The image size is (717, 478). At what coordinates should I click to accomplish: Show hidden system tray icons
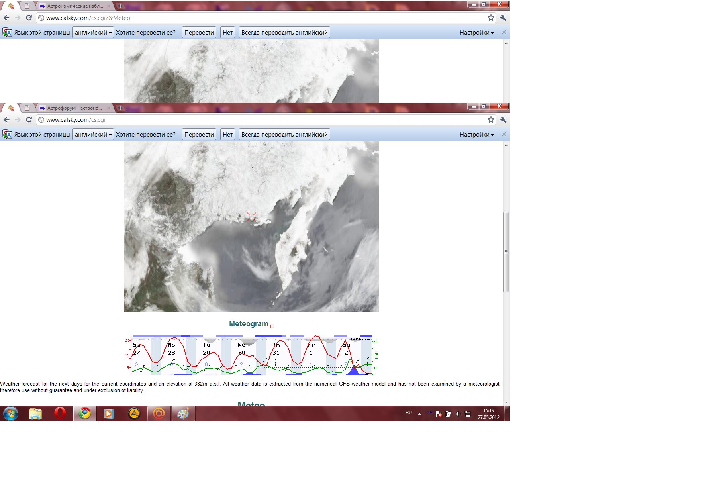(x=419, y=414)
